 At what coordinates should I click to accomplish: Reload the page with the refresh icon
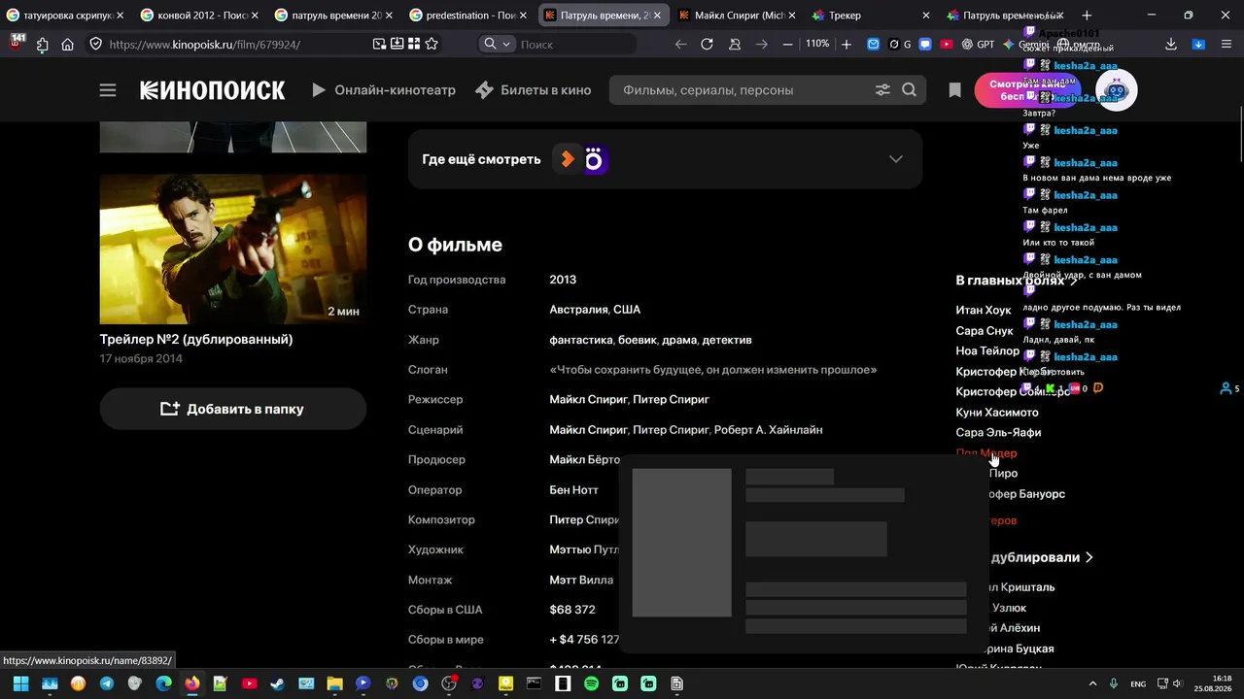(x=708, y=45)
